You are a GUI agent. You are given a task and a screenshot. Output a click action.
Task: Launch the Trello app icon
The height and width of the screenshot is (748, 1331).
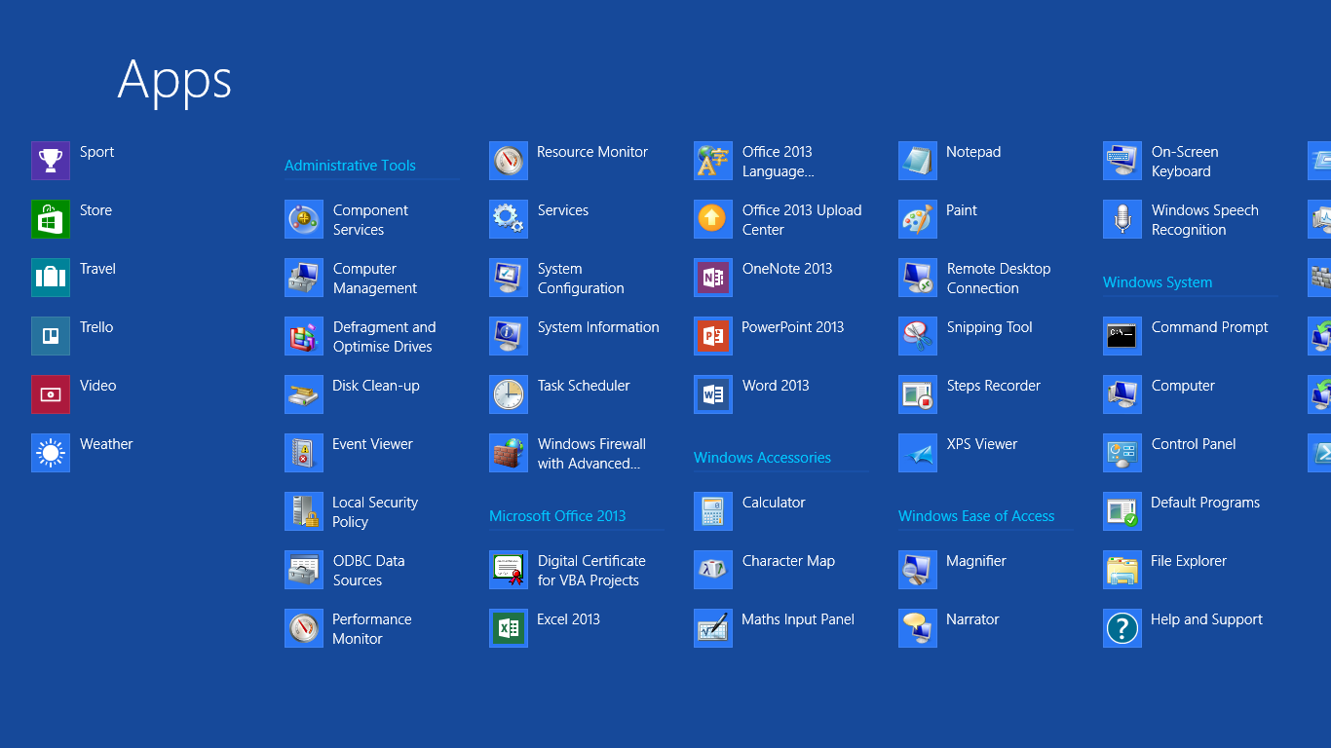click(x=51, y=336)
